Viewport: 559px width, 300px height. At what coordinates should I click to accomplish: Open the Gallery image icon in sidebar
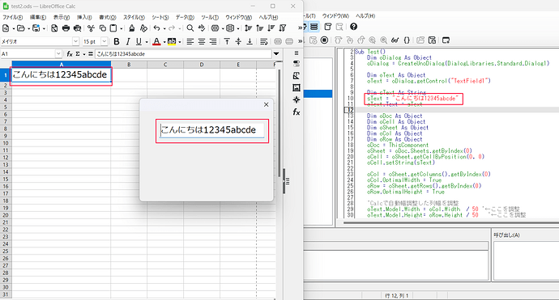[297, 87]
